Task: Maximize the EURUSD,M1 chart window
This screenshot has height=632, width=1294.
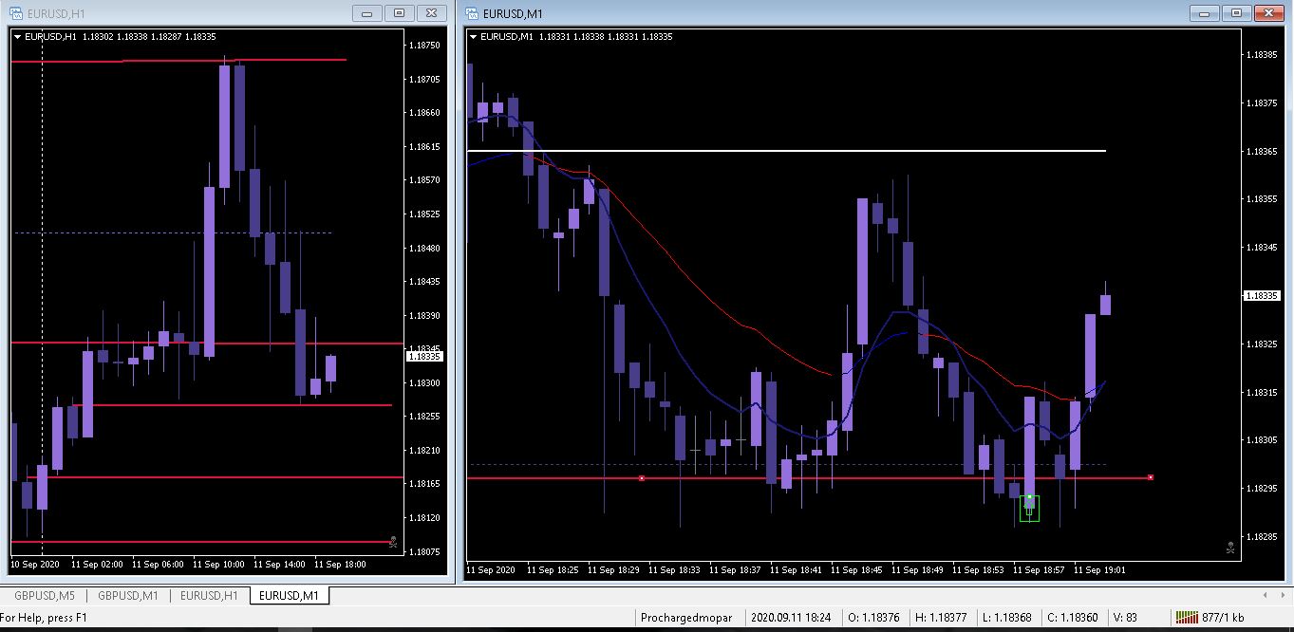Action: pos(1237,13)
